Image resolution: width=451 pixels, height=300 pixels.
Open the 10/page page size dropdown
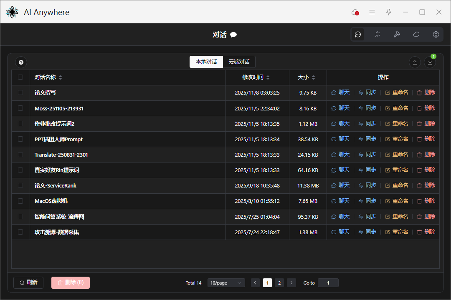tap(226, 283)
